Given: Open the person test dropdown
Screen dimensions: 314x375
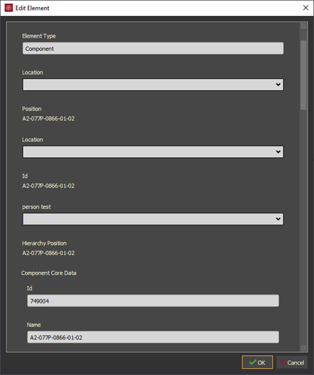Looking at the screenshot, I should pos(153,219).
